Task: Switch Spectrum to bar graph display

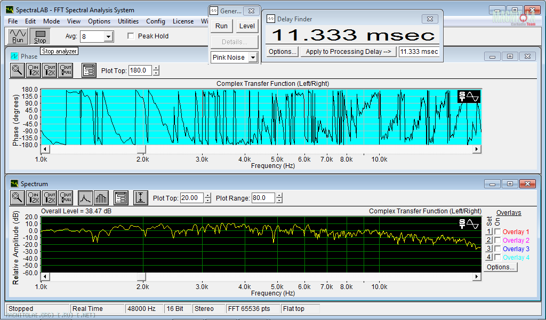Action: click(101, 198)
